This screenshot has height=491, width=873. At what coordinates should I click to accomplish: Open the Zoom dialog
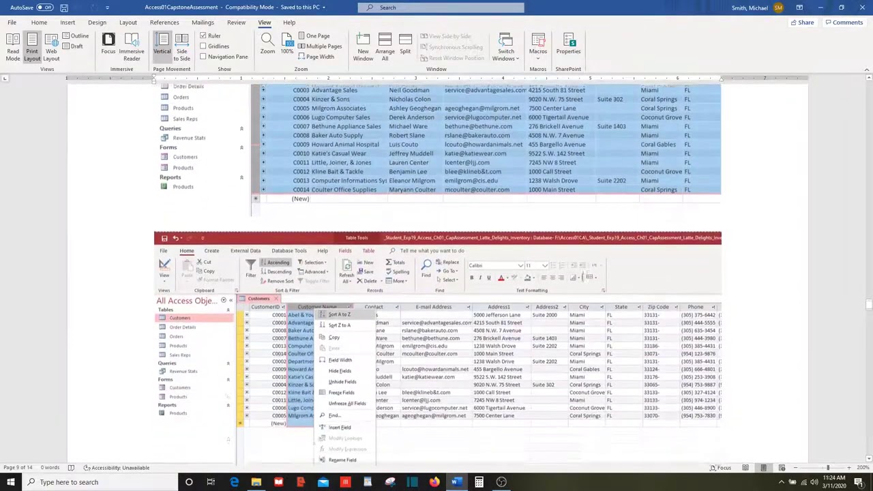pyautogui.click(x=267, y=44)
